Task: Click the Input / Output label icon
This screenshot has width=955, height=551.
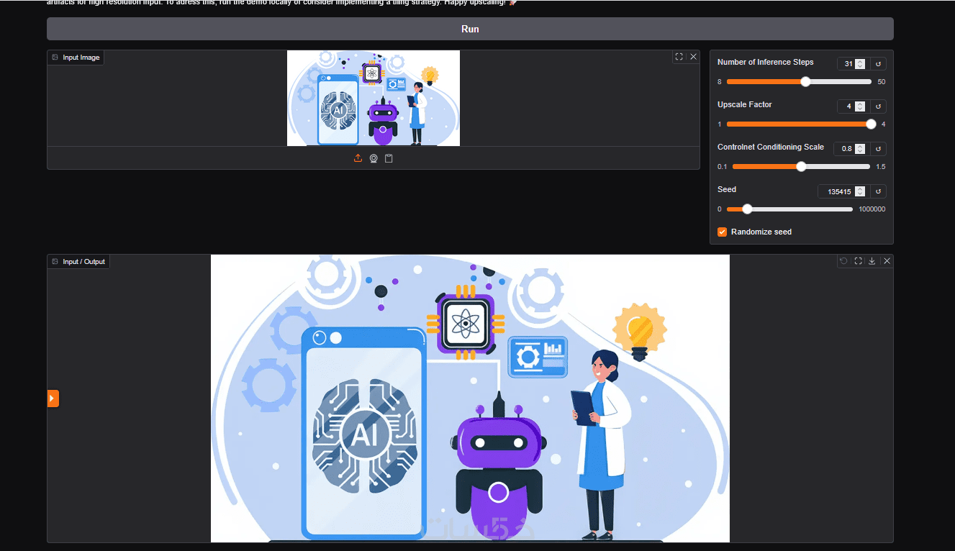Action: 55,262
